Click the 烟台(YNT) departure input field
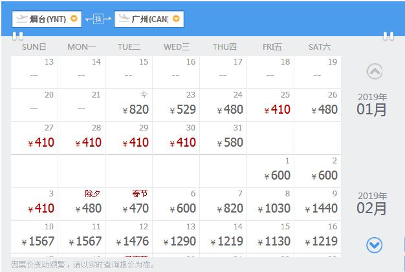 (x=47, y=19)
